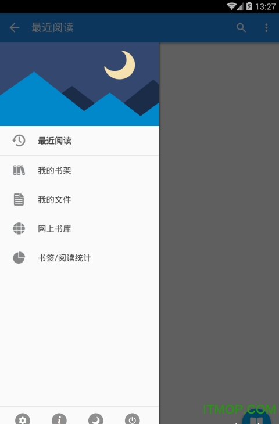
Task: Click the globe network library icon
Action: (19, 228)
